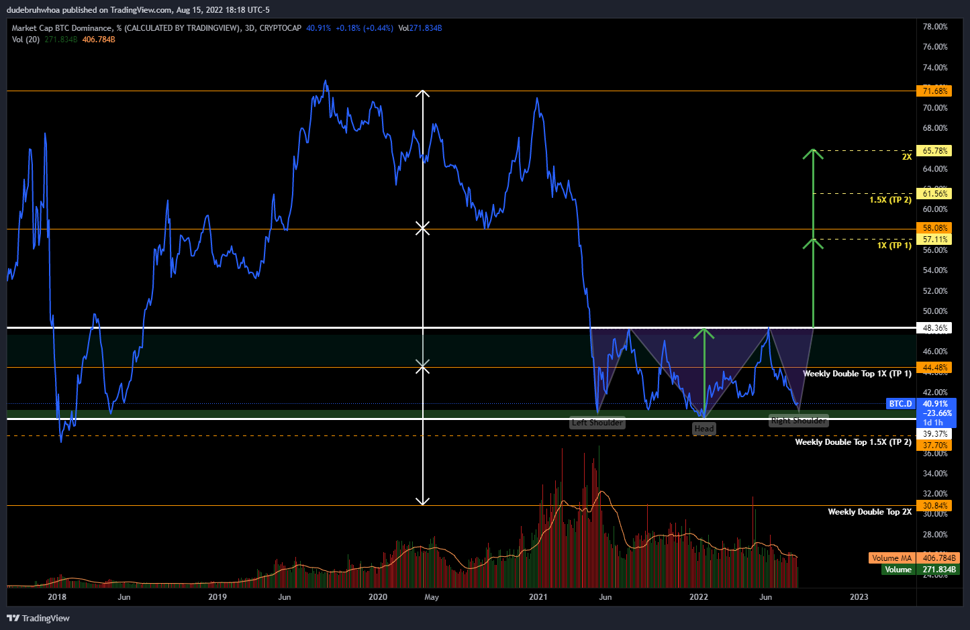The width and height of the screenshot is (970, 630).
Task: Click the Volume MA orange tag
Action: pos(891,558)
